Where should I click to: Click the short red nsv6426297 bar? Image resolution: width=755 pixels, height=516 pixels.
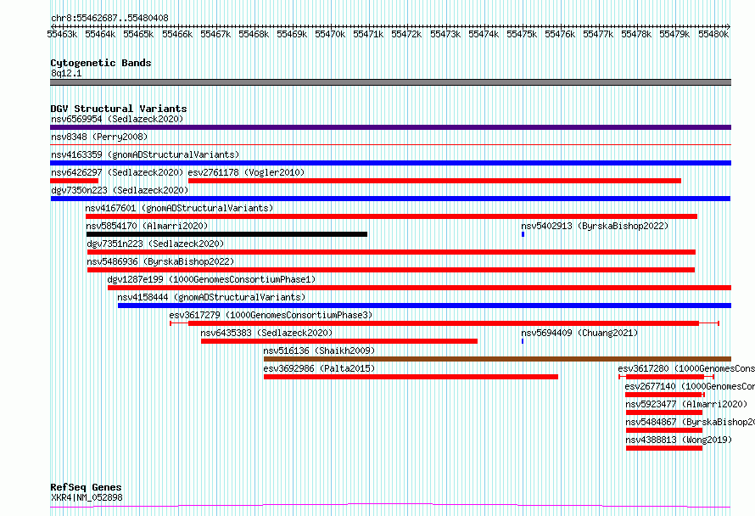pos(74,181)
